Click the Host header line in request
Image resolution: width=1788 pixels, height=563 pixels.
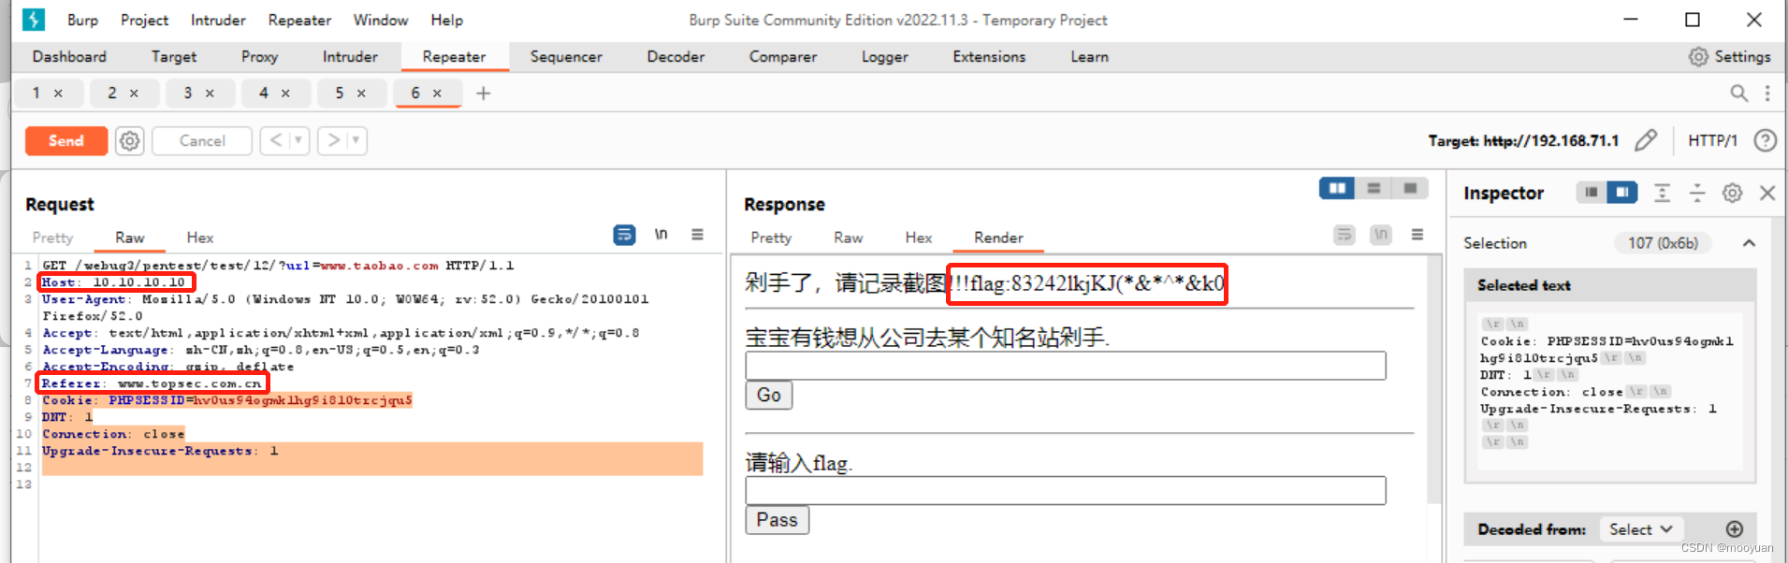pyautogui.click(x=114, y=282)
